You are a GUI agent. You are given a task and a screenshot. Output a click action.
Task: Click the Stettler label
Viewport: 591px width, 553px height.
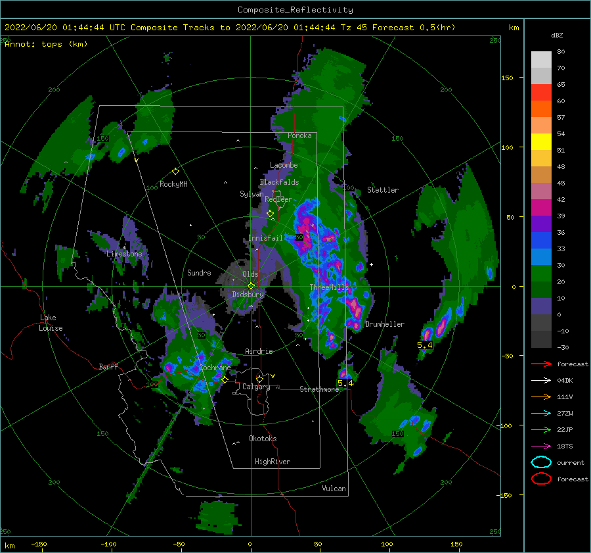point(383,190)
